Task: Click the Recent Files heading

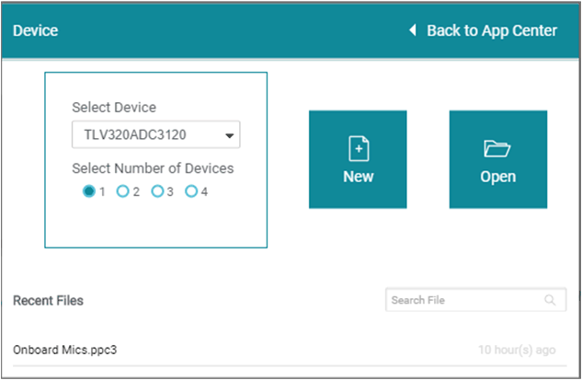Action: pyautogui.click(x=48, y=300)
